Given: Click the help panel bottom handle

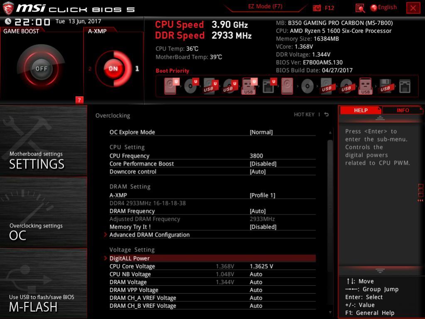Looking at the screenshot, I should 380,271.
